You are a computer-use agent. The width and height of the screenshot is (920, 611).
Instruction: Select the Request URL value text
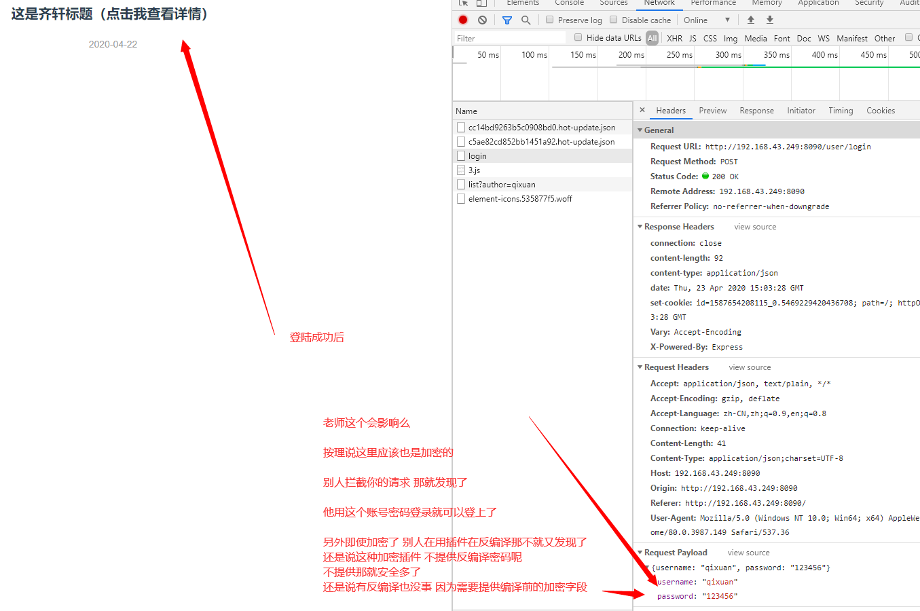788,147
